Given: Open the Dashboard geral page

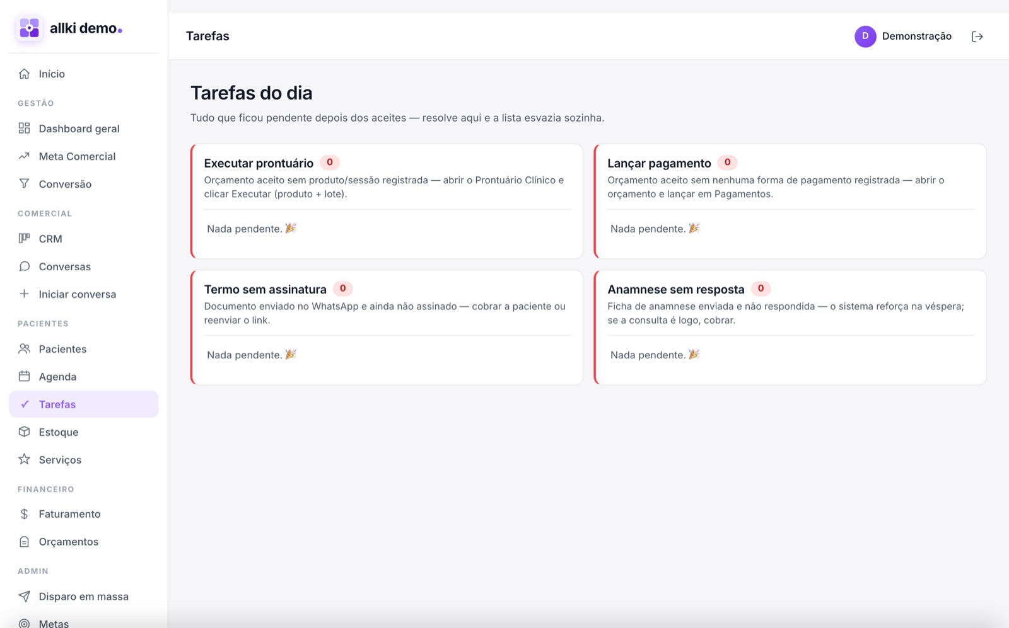Looking at the screenshot, I should pos(84,128).
